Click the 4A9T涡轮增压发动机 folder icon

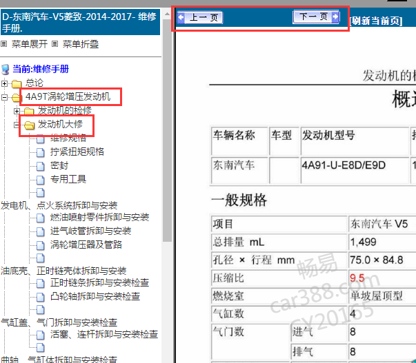17,98
